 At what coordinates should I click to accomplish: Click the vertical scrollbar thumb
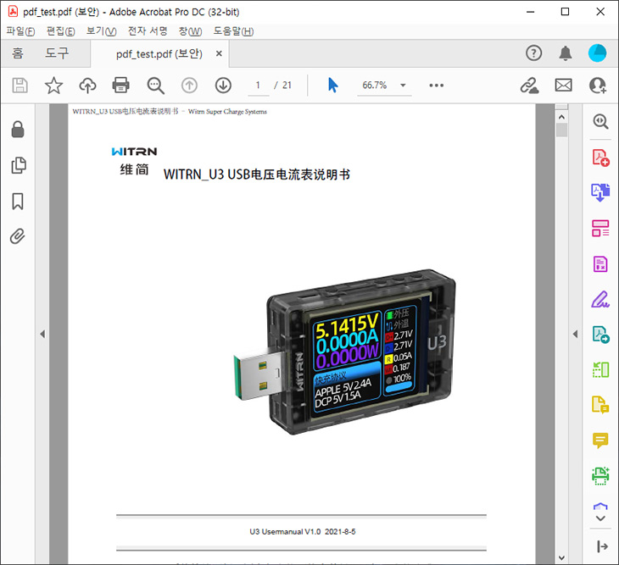coord(561,130)
